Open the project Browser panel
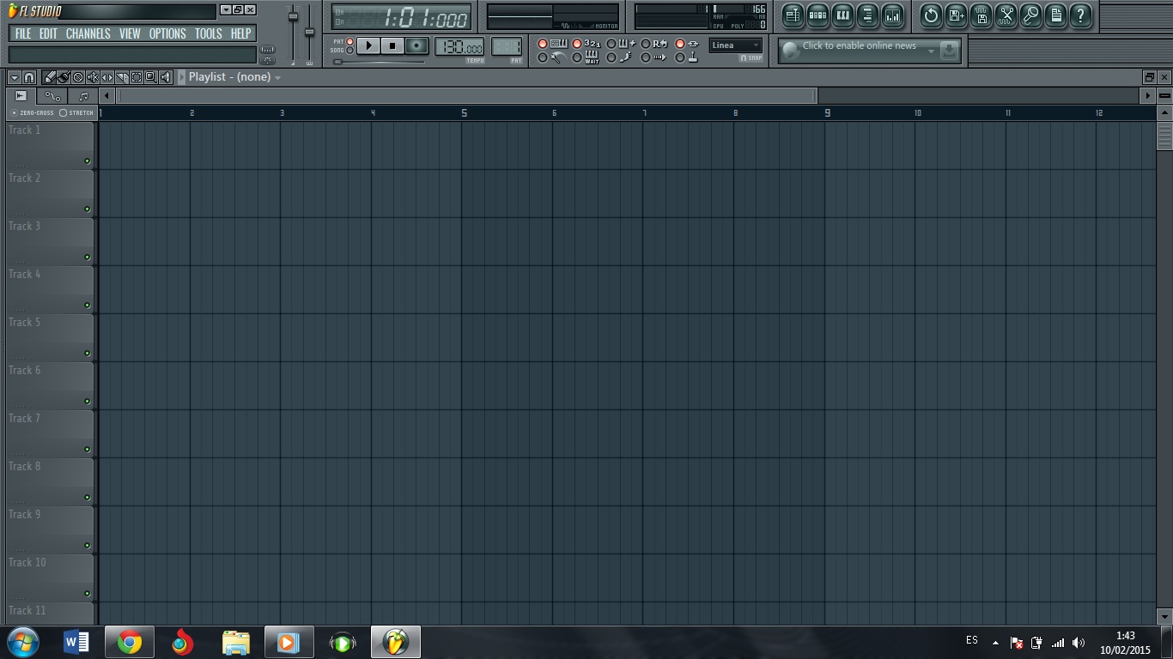1173x659 pixels. 867,15
